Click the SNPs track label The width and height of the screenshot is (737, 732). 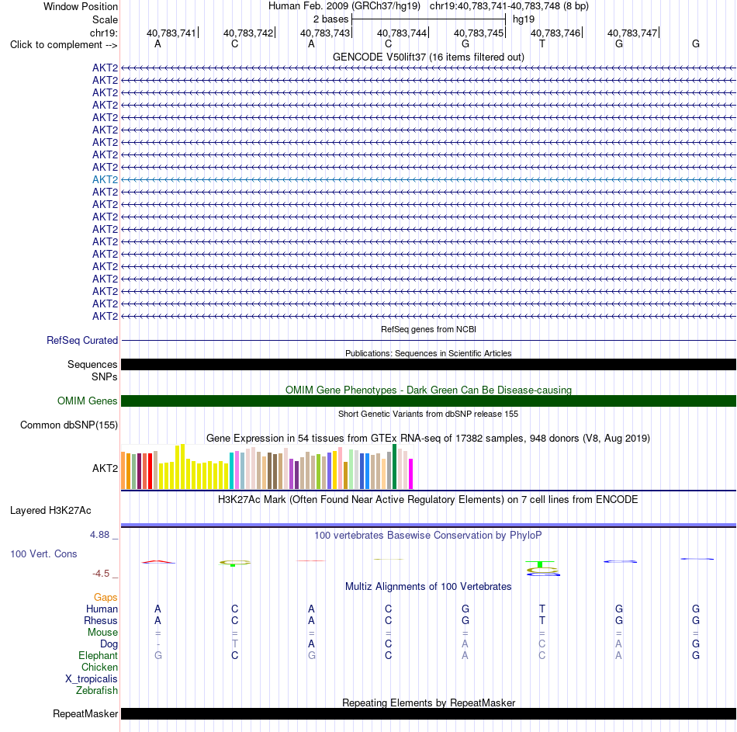coord(105,376)
